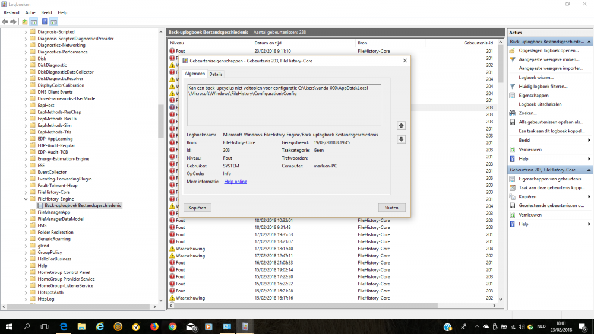
Task: Select Back-uplogboek Bestandsgeschiedenis in the tree
Action: (x=83, y=206)
